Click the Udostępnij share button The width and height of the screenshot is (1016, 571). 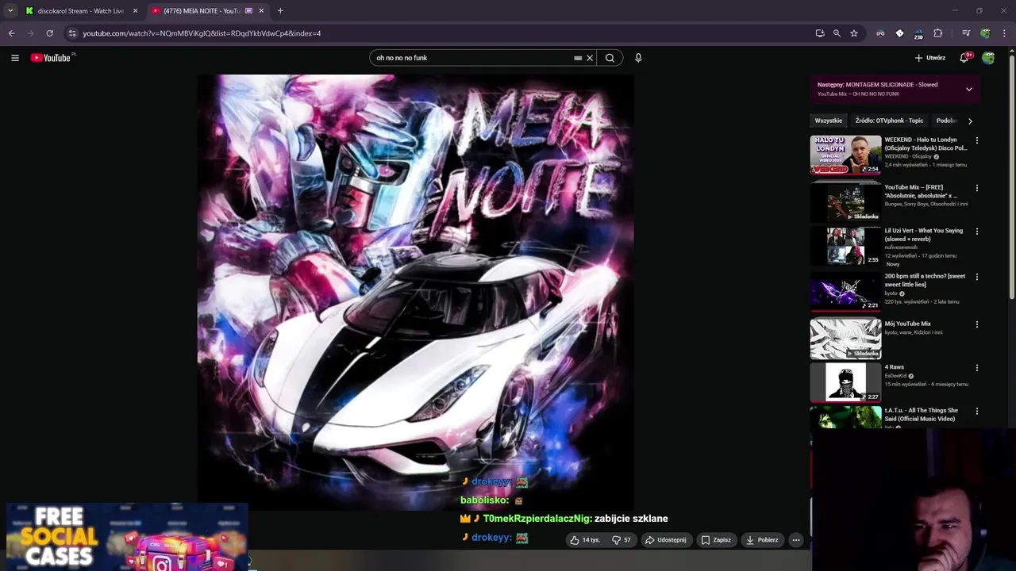point(665,540)
